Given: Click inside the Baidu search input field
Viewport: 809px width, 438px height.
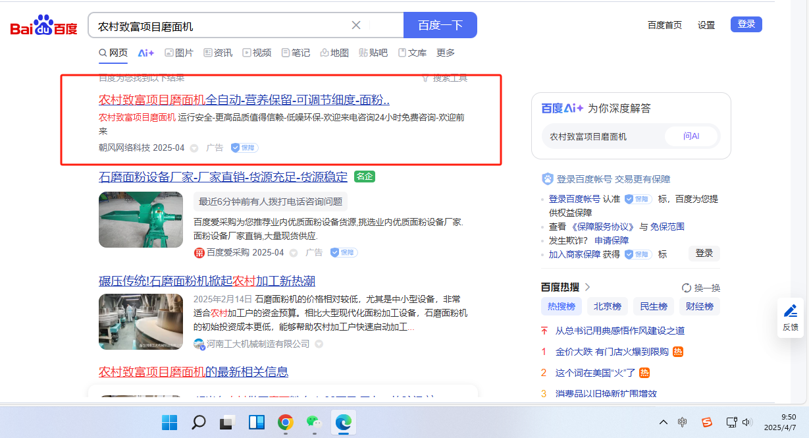Looking at the screenshot, I should tap(221, 26).
